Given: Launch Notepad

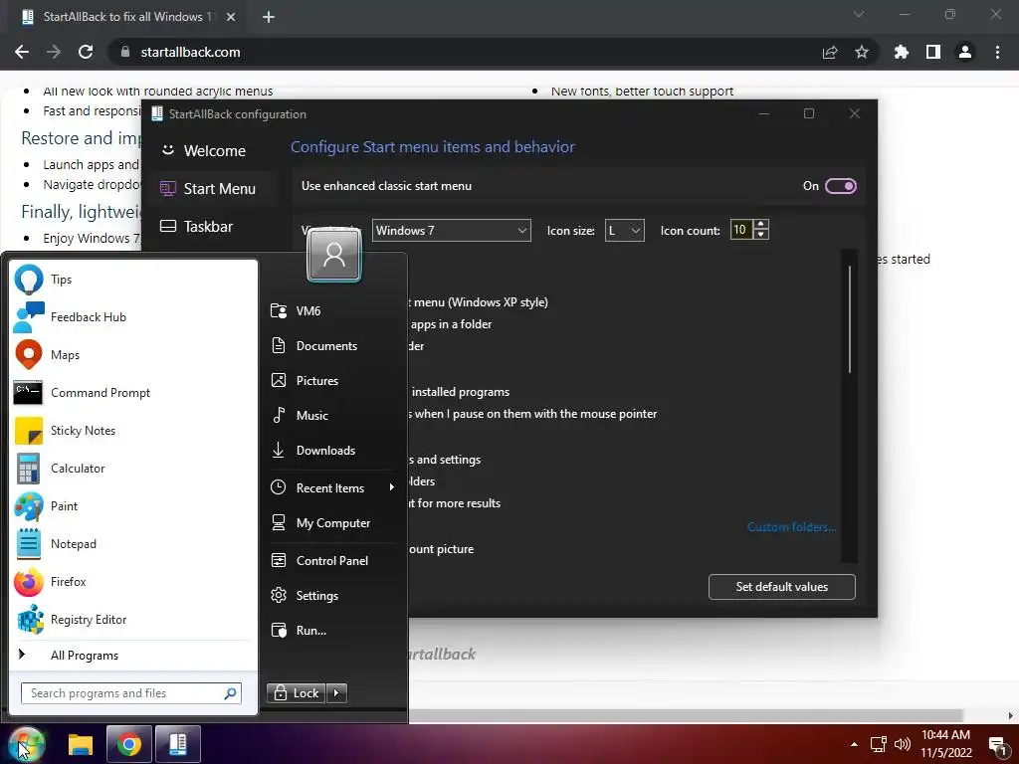Looking at the screenshot, I should (133, 544).
